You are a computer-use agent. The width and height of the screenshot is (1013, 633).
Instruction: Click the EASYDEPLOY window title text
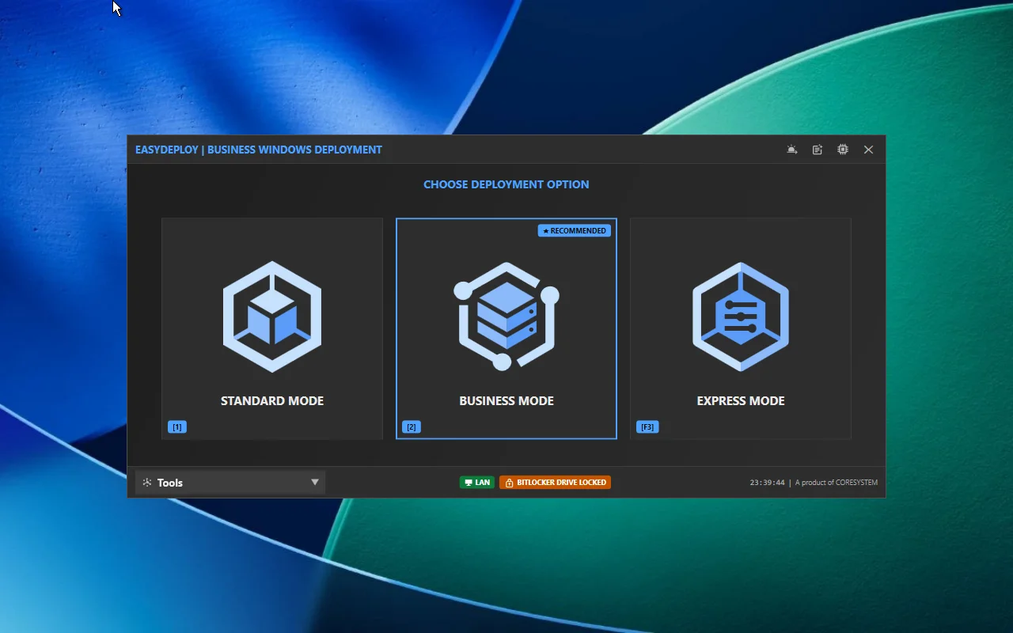click(259, 150)
